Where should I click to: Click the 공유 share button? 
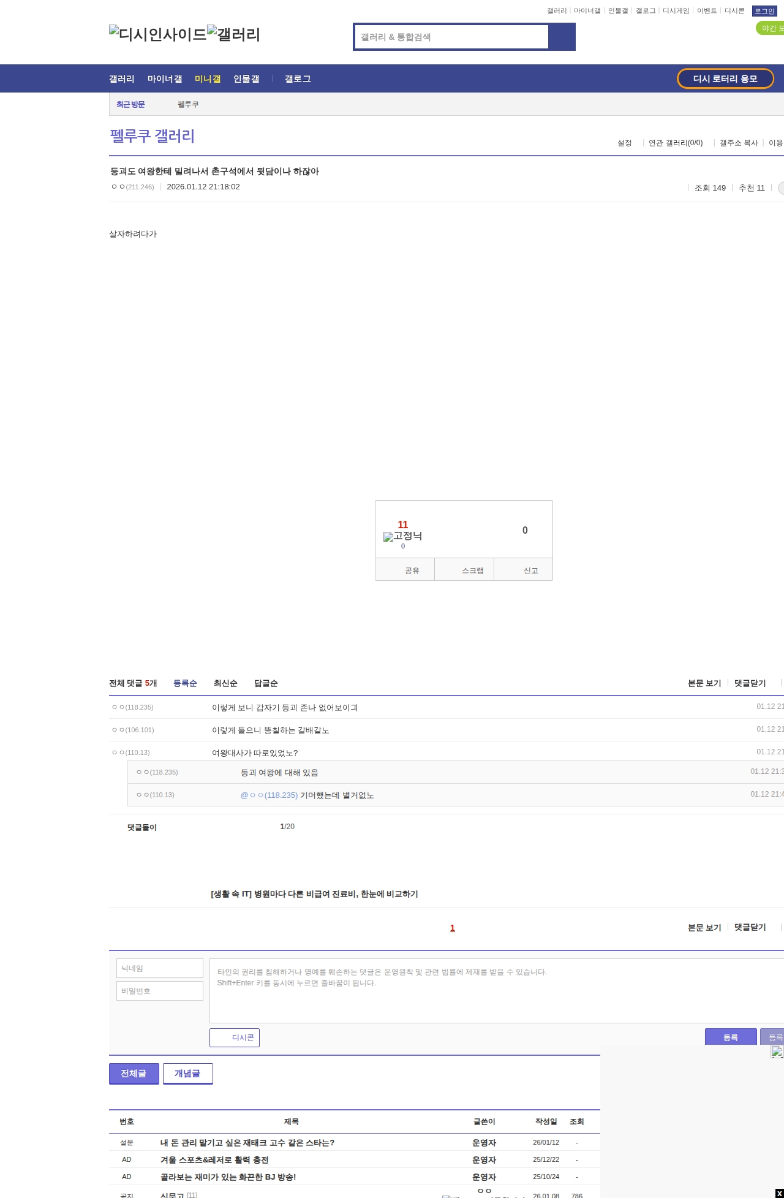coord(405,570)
